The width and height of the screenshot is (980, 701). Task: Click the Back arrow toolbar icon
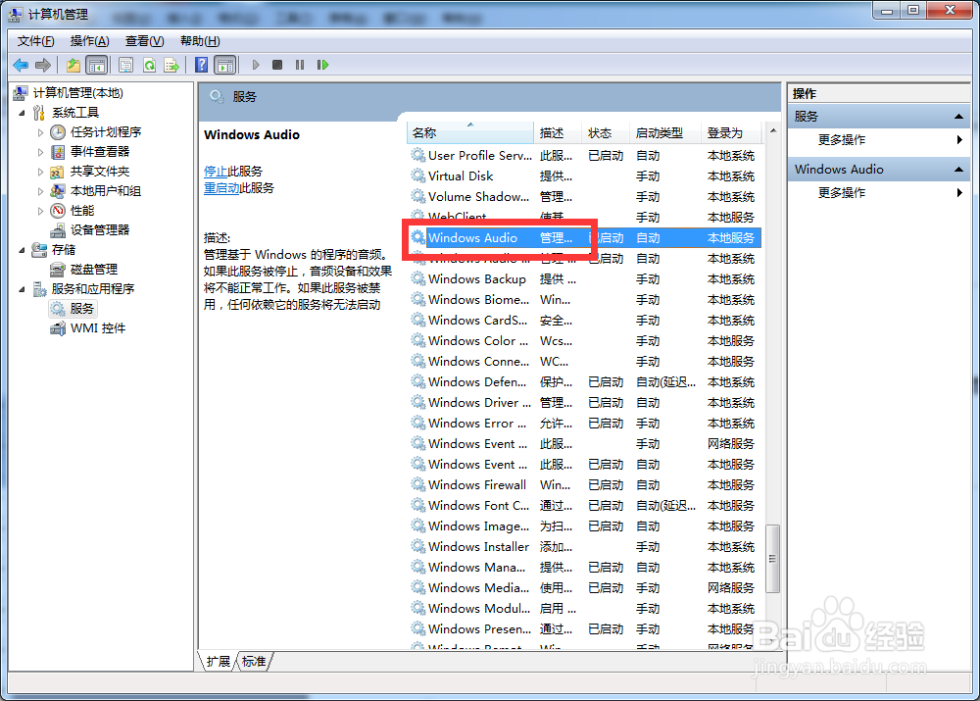pos(21,65)
